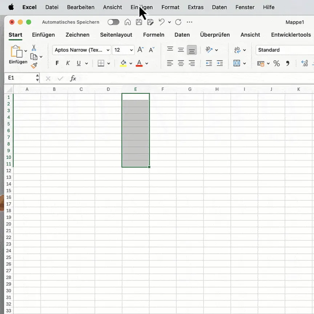Click the yellow fill color bucket
This screenshot has height=314, width=314.
coord(123,63)
